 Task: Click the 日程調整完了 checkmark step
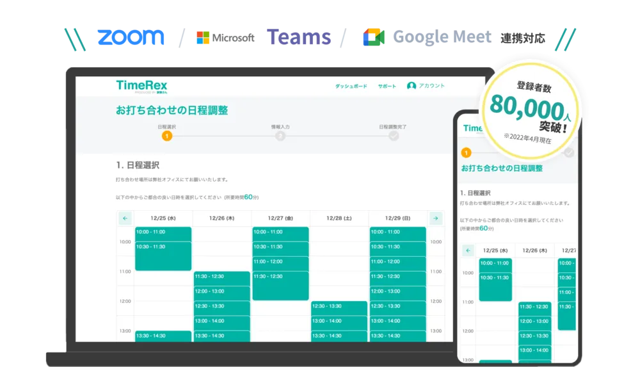(393, 136)
